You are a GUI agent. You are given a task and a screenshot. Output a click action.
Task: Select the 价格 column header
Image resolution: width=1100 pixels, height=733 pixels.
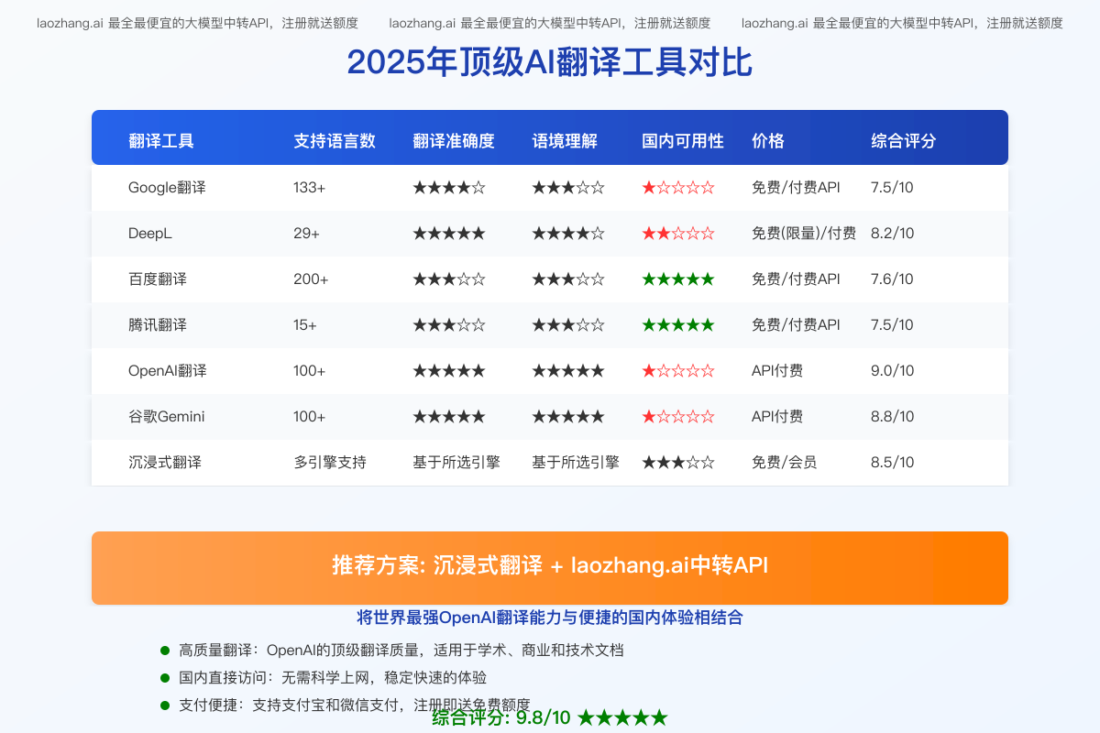coord(768,141)
